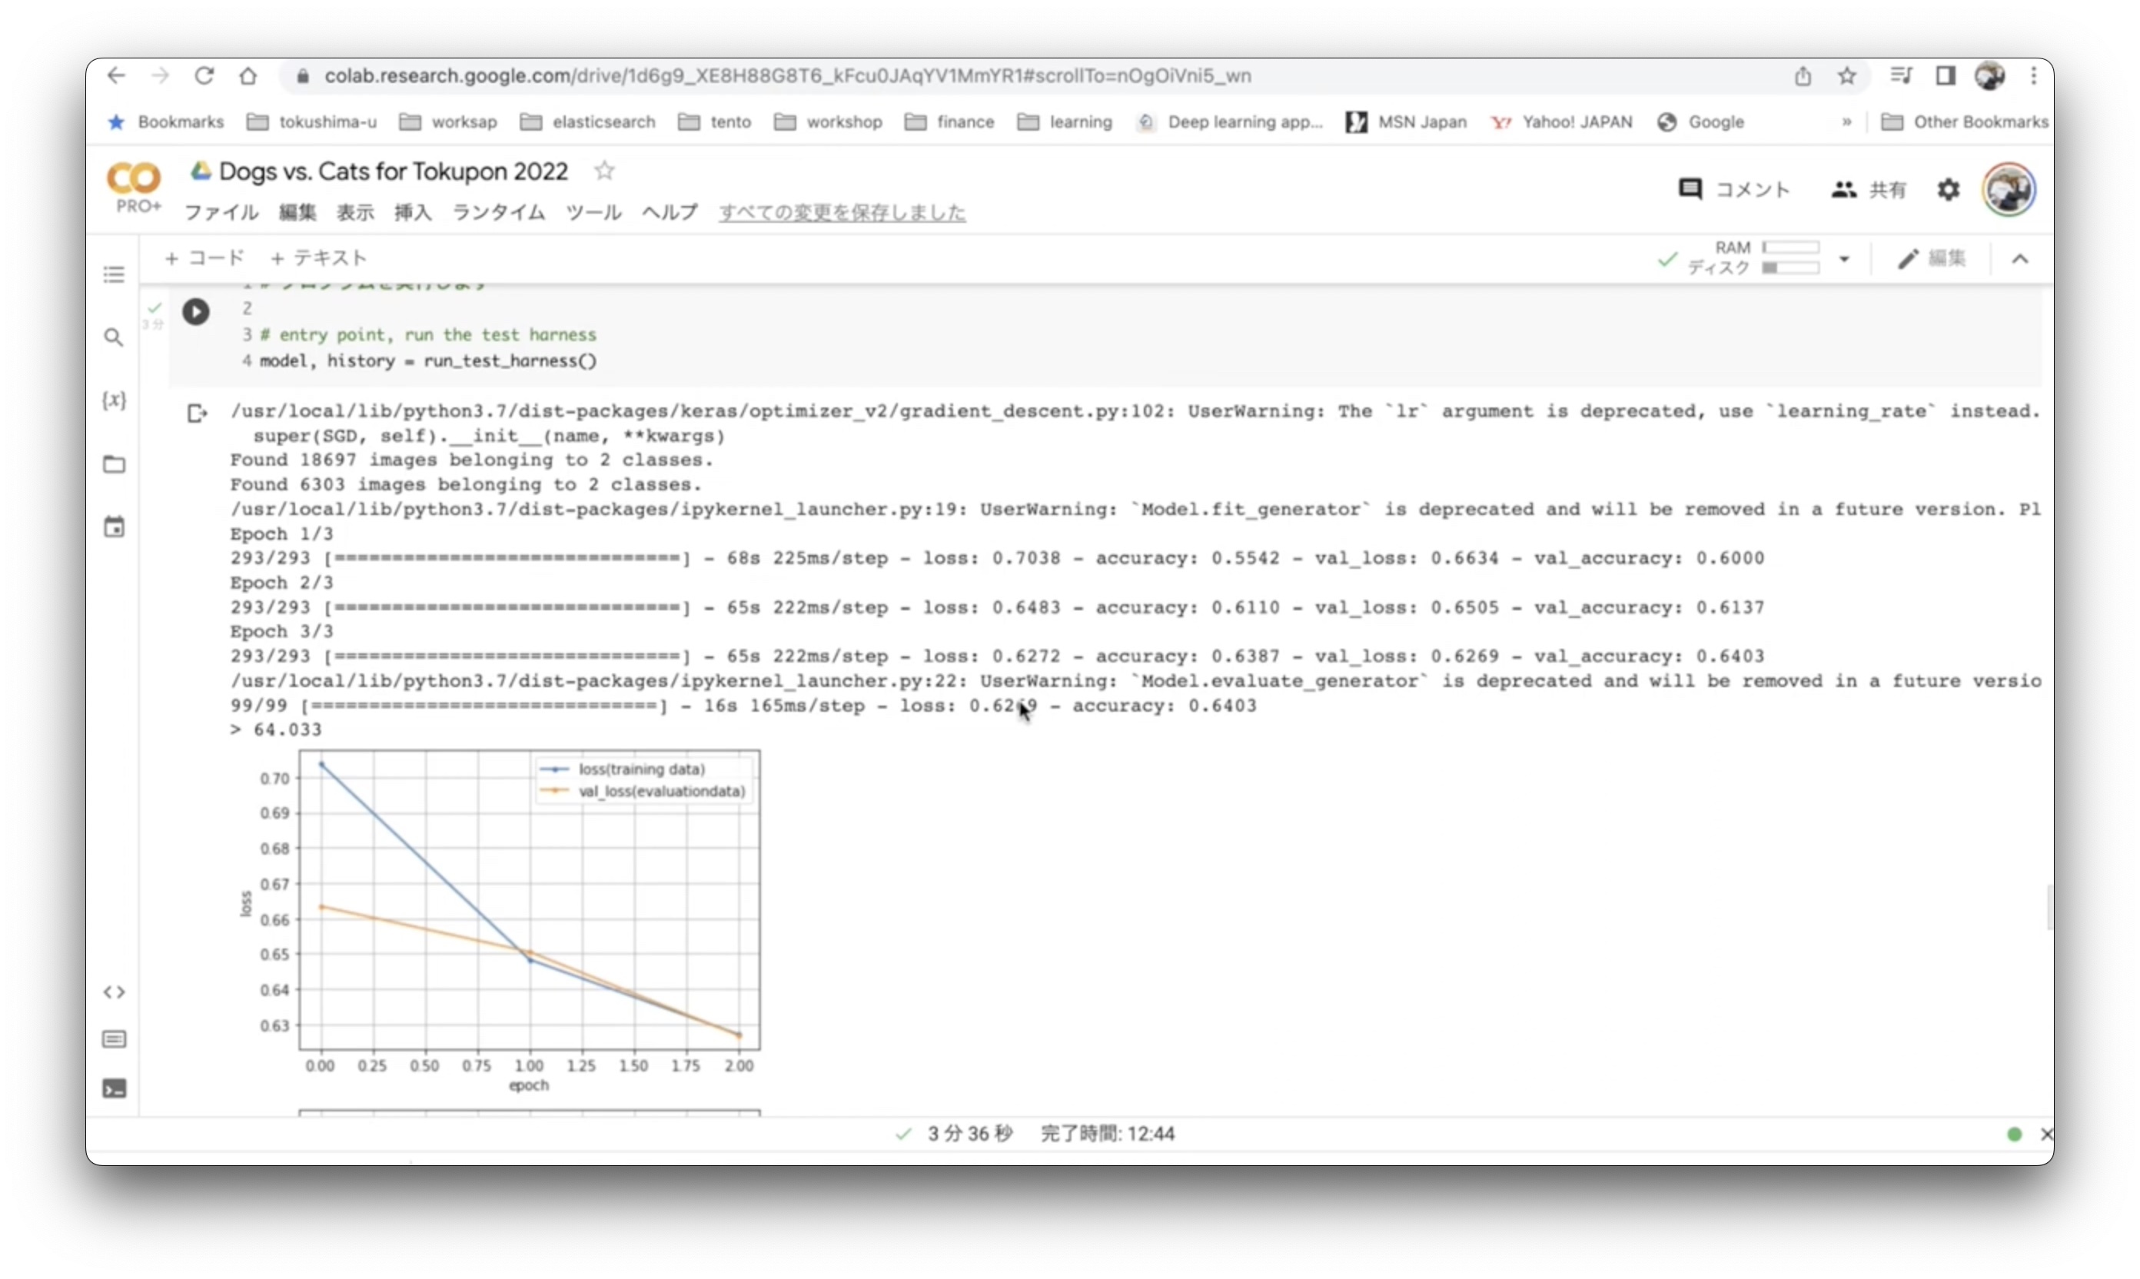Click the loss plot image

tap(500, 922)
